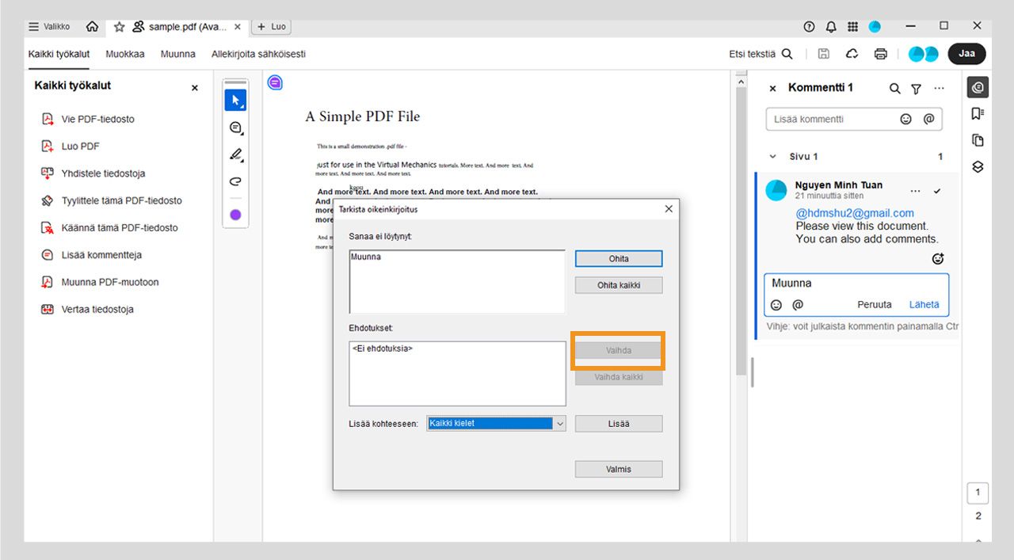Click the Lisää button in dialog
This screenshot has height=560, width=1014.
(x=619, y=424)
